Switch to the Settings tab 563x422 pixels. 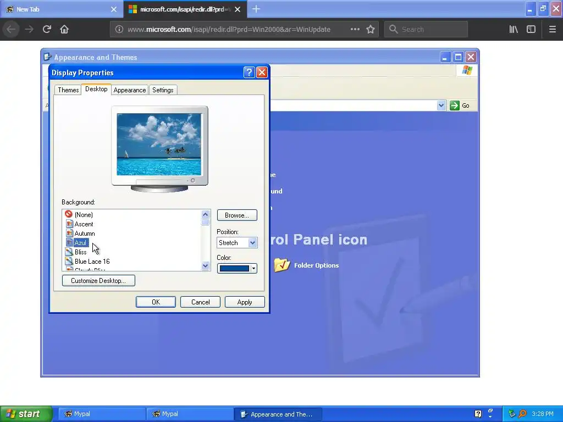point(163,90)
